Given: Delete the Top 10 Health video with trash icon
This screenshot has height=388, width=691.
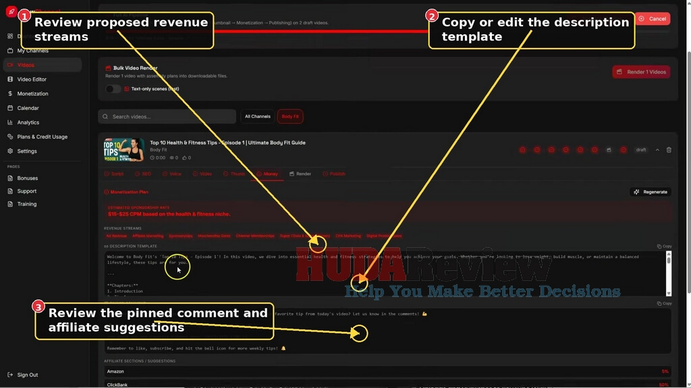Looking at the screenshot, I should (x=669, y=150).
